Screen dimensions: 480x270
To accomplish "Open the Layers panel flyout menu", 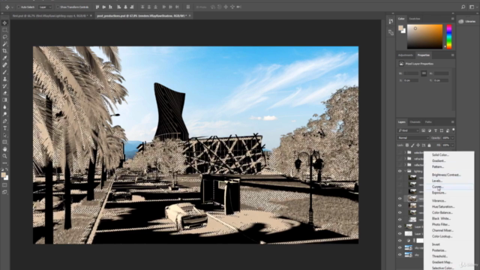I will pyautogui.click(x=452, y=122).
